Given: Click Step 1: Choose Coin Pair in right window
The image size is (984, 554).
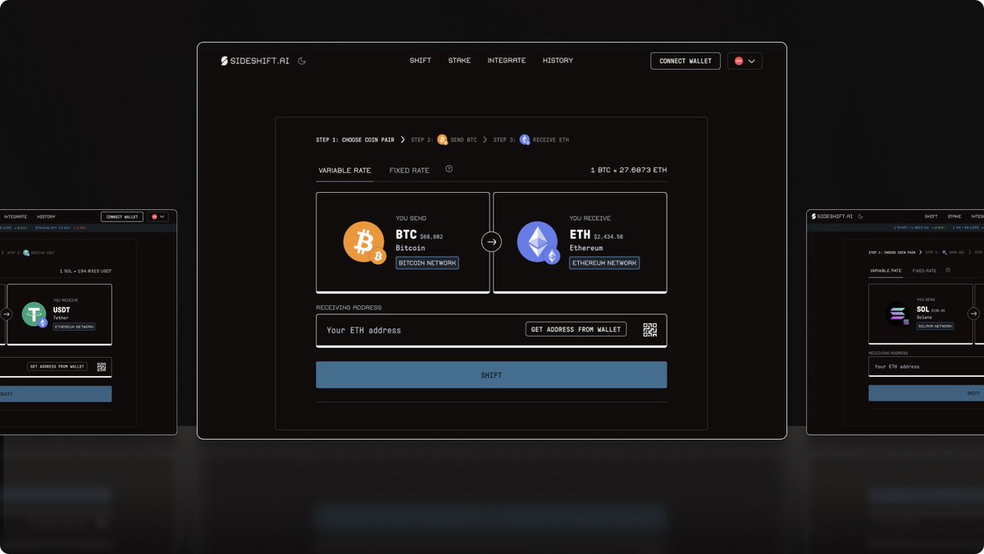Looking at the screenshot, I should [x=892, y=253].
